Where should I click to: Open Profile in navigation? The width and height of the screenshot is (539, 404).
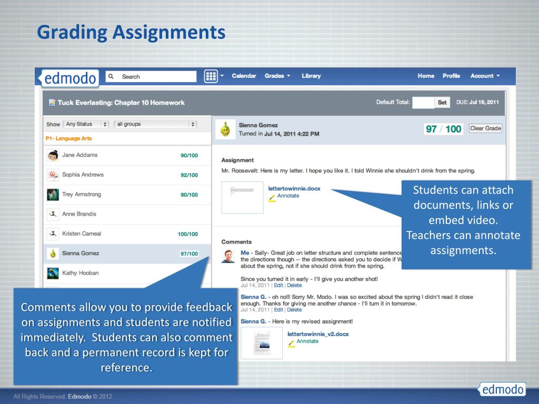[451, 76]
